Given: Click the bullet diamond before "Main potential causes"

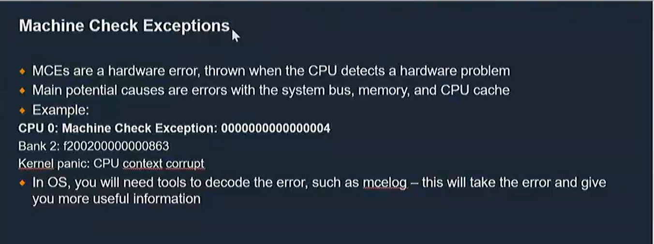Looking at the screenshot, I should click(22, 91).
